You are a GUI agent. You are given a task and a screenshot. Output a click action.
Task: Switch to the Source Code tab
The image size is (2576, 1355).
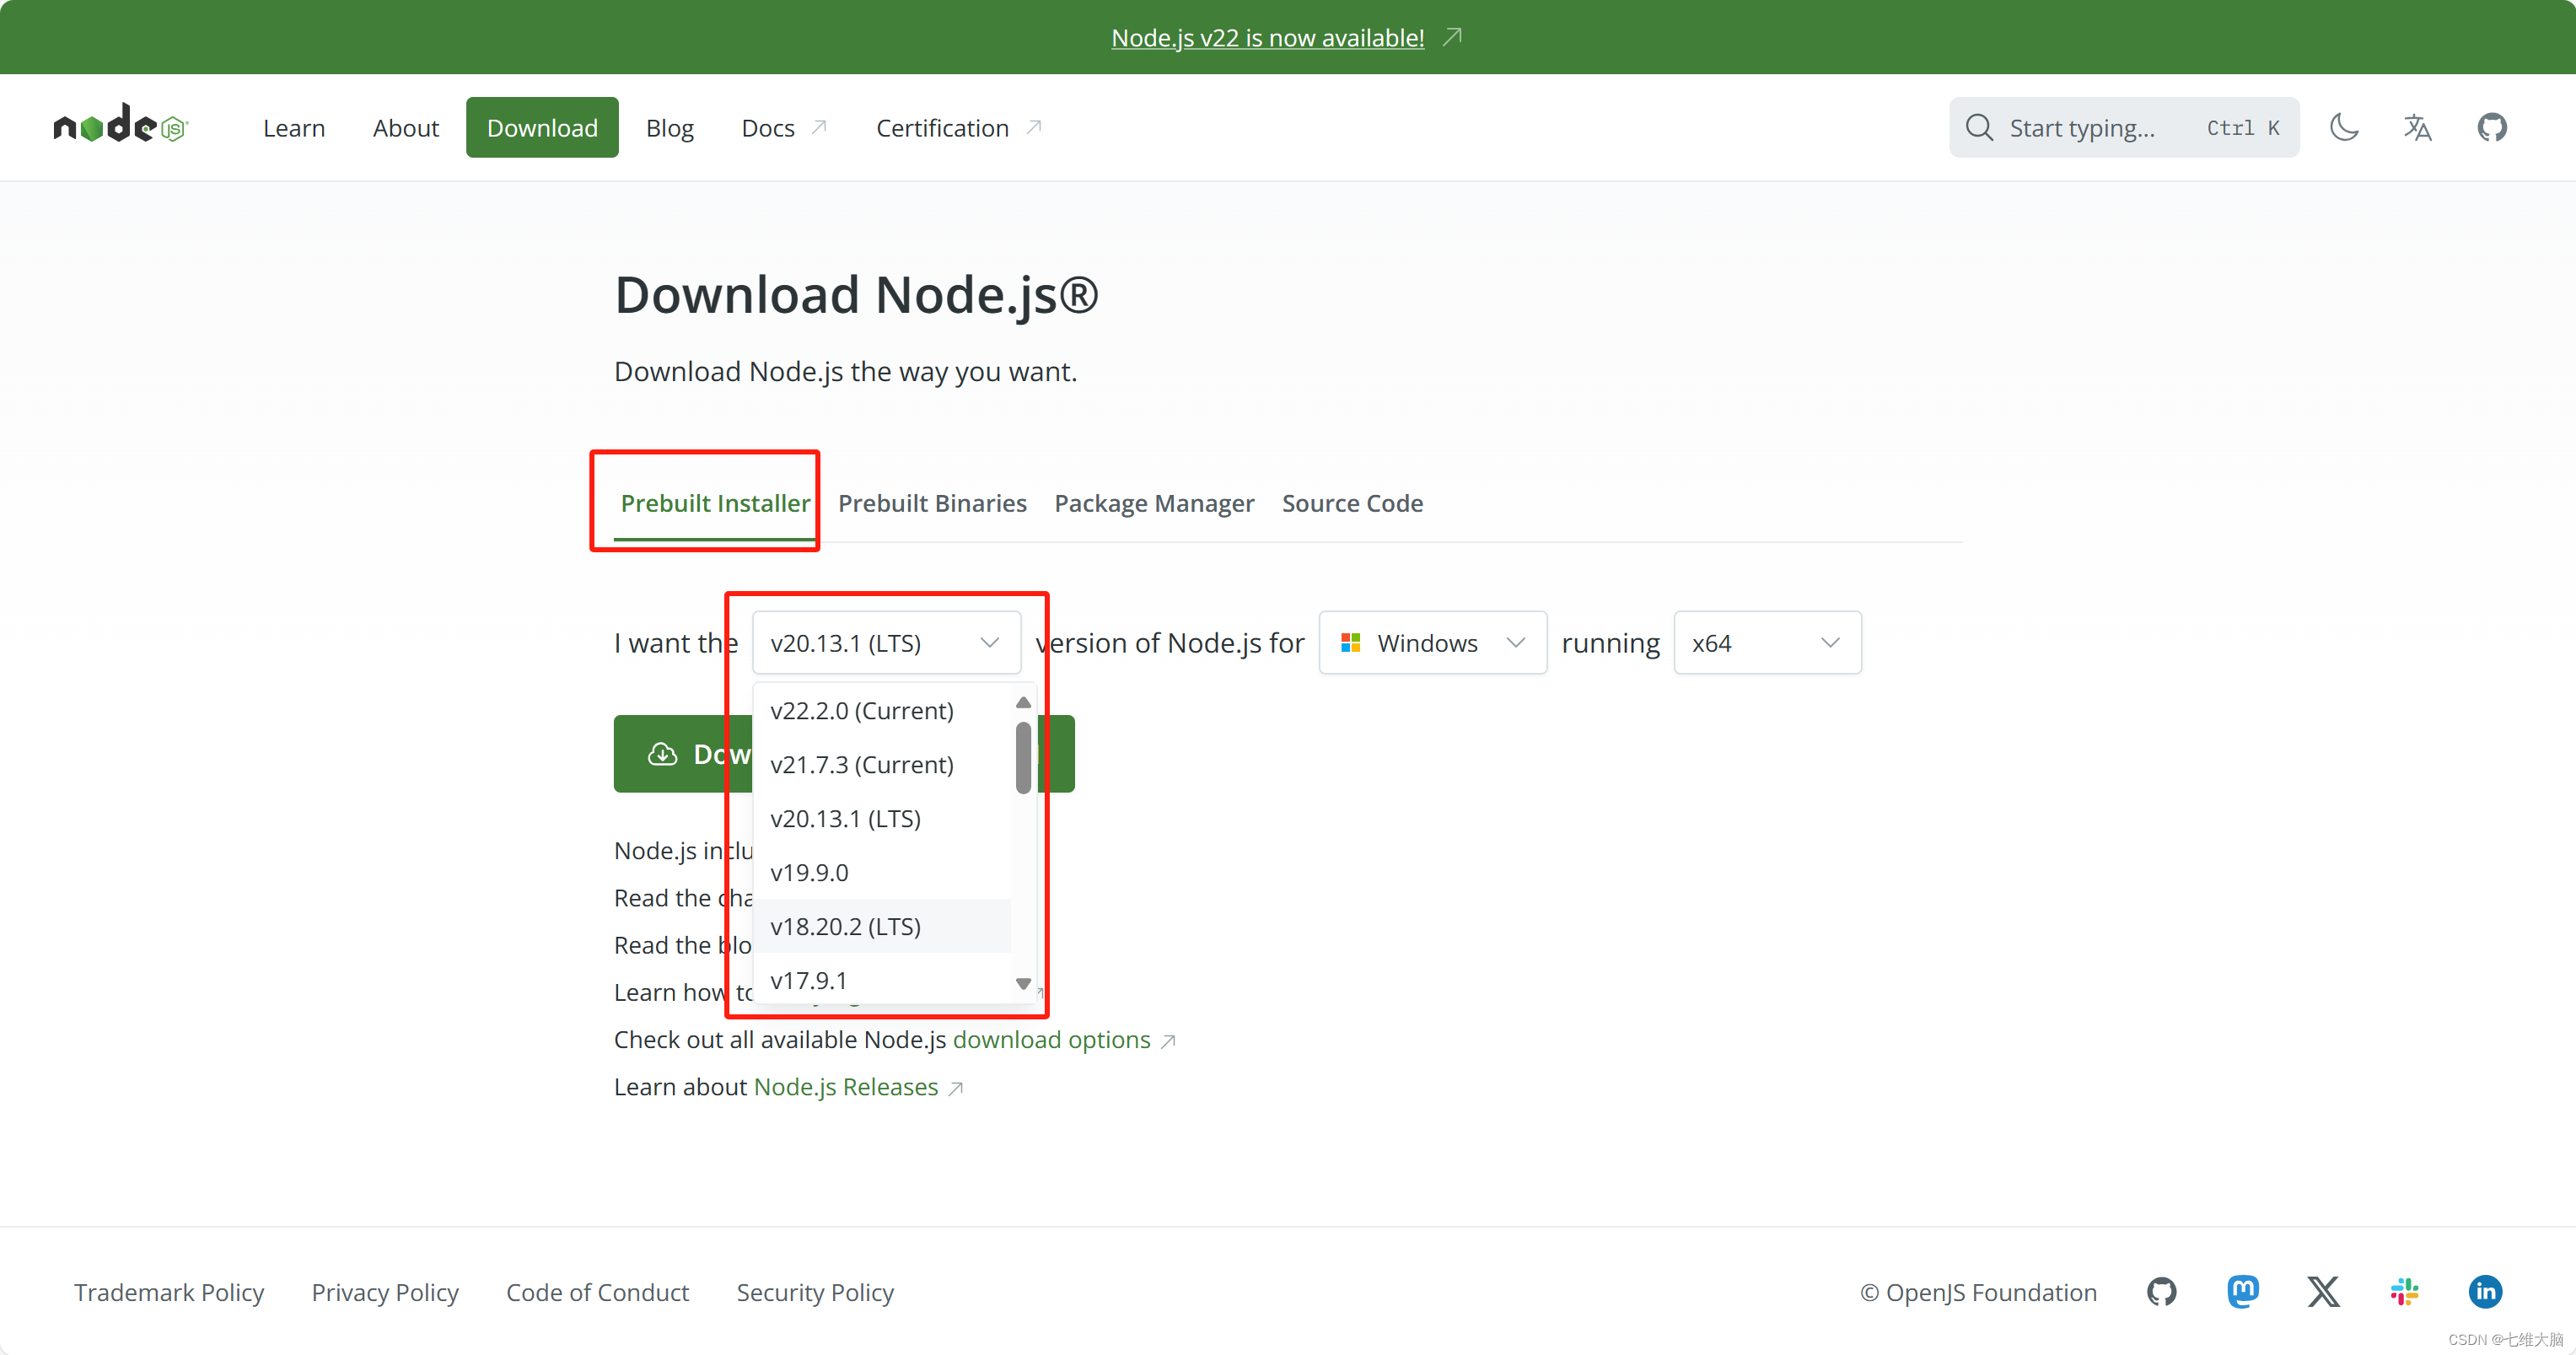[x=1352, y=503]
